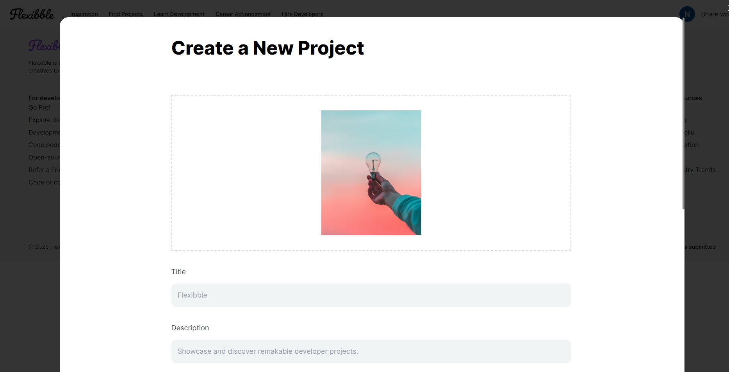
Task: Click into the Description input field
Action: [371, 351]
